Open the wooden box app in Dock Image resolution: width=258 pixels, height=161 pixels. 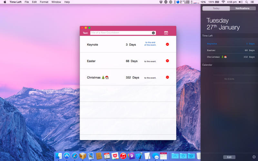pos(83,156)
